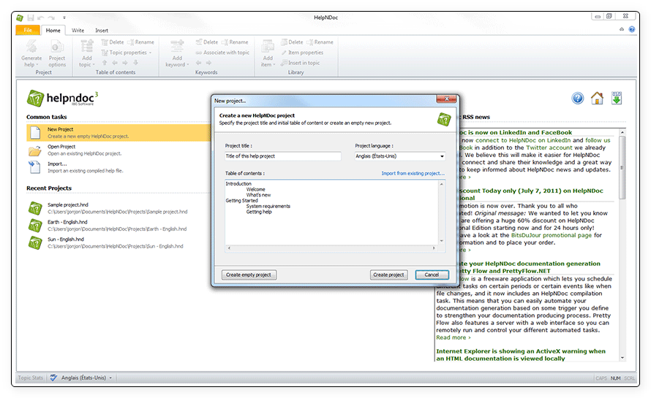This screenshot has width=651, height=398.
Task: Click Rename in Table of contents group
Action: 140,42
